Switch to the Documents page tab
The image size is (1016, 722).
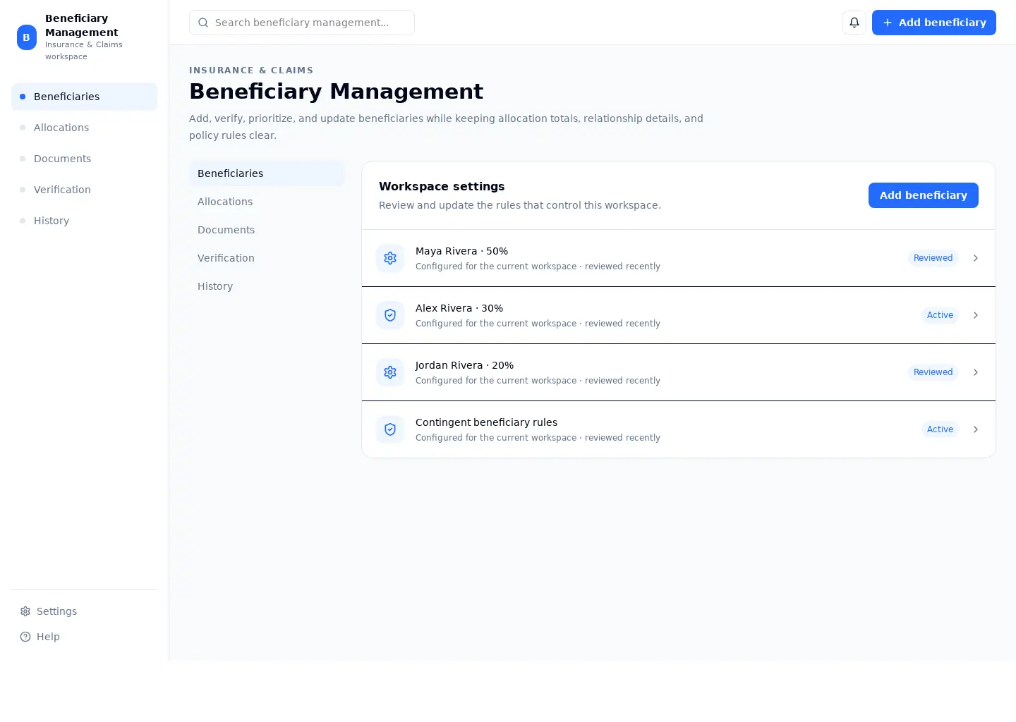(x=267, y=230)
